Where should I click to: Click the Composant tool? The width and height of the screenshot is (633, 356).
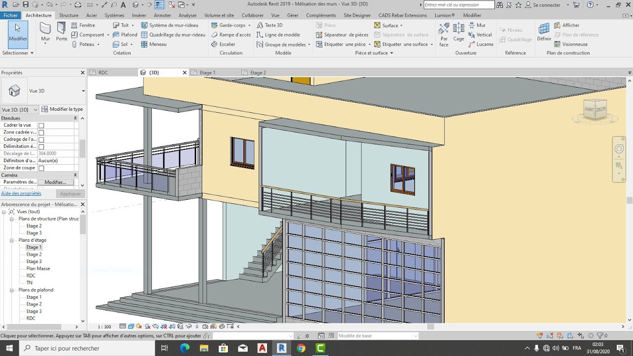click(x=90, y=35)
